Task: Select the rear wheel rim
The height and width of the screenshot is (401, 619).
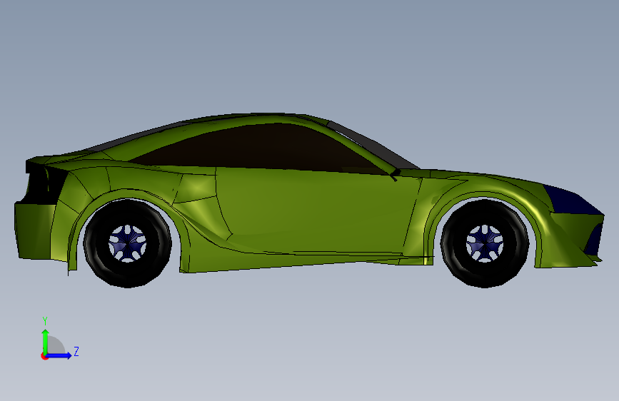Action: click(128, 243)
